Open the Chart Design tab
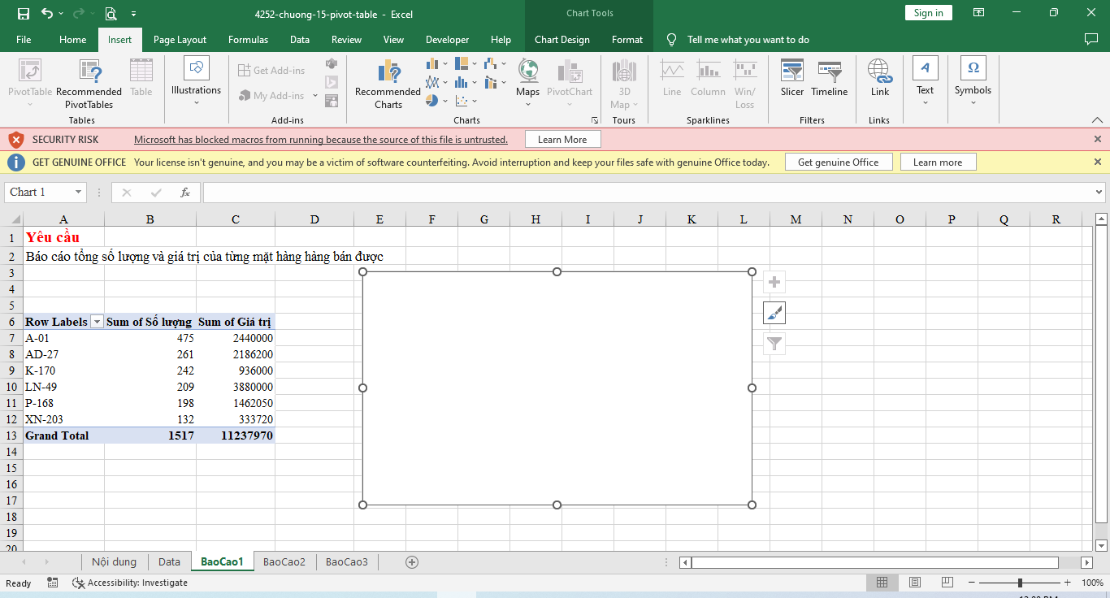The width and height of the screenshot is (1110, 598). click(x=562, y=40)
